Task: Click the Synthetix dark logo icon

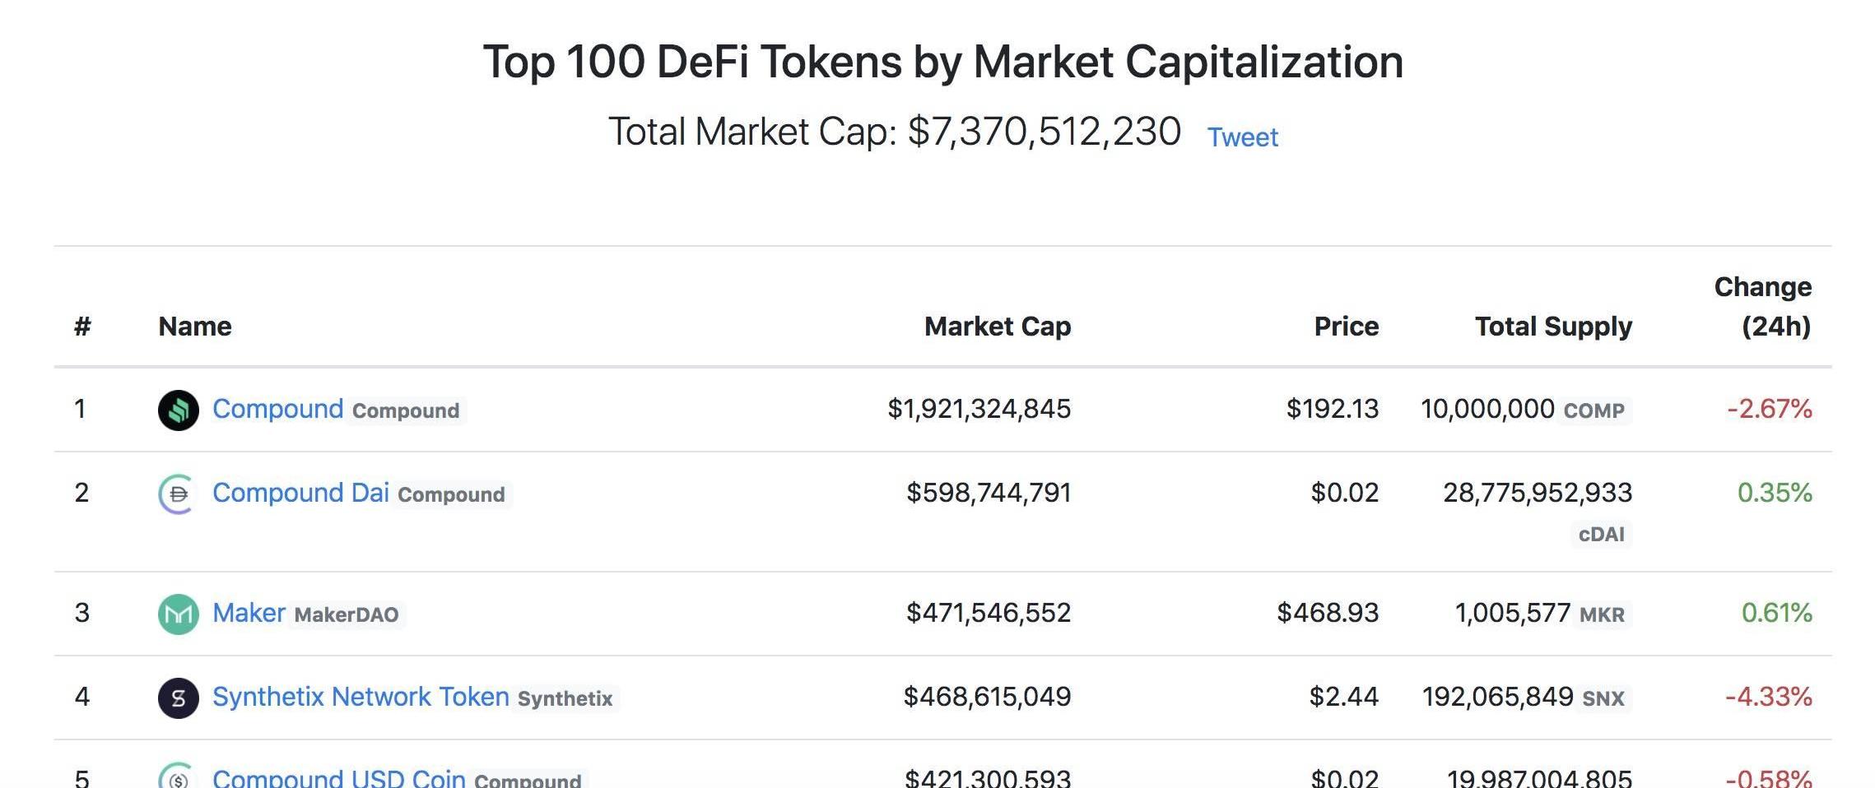Action: point(179,698)
